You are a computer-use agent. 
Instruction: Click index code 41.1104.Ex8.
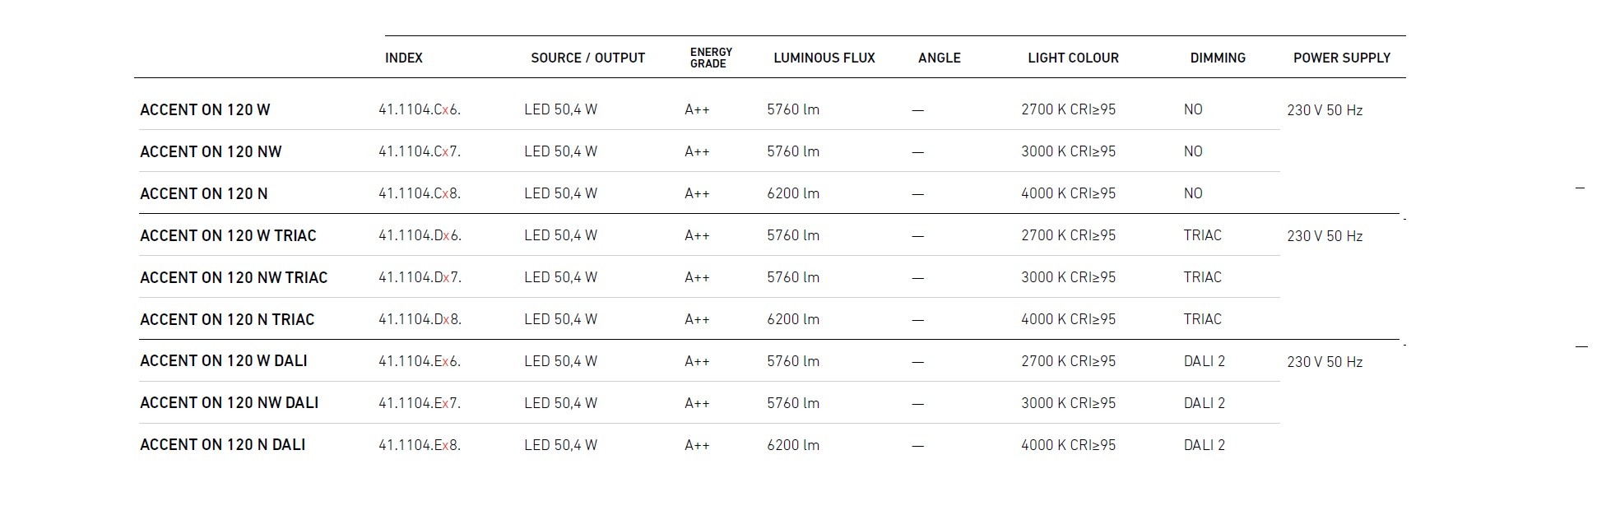pyautogui.click(x=419, y=445)
